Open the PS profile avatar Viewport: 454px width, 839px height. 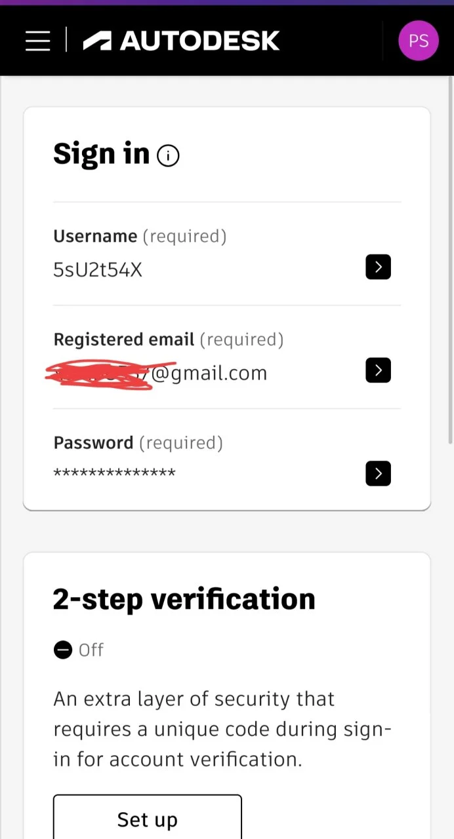point(418,41)
